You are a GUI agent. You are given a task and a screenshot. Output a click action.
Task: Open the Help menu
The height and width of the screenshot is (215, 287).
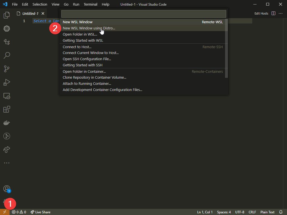point(105,4)
